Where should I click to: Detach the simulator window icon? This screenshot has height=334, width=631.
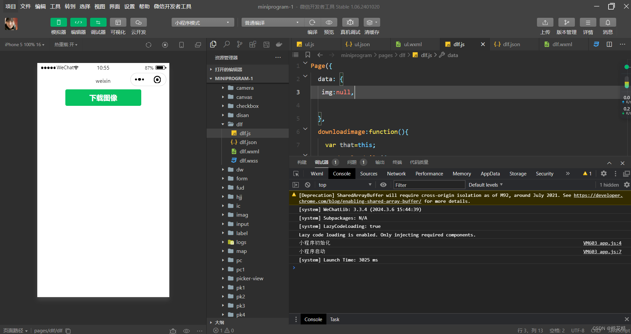pyautogui.click(x=198, y=45)
